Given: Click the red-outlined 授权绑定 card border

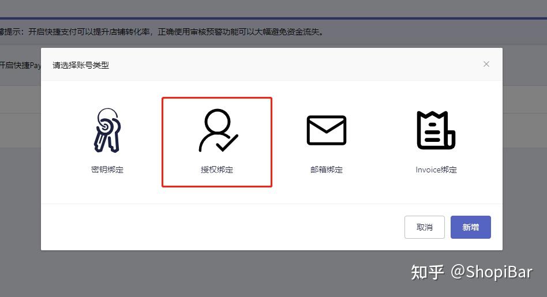Looking at the screenshot, I should click(x=216, y=142).
